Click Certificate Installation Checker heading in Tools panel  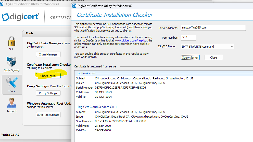point(49,65)
